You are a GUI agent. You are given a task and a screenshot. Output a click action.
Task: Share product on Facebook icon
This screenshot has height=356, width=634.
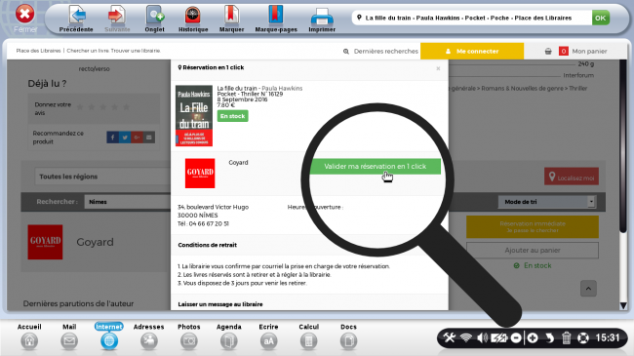click(x=112, y=138)
